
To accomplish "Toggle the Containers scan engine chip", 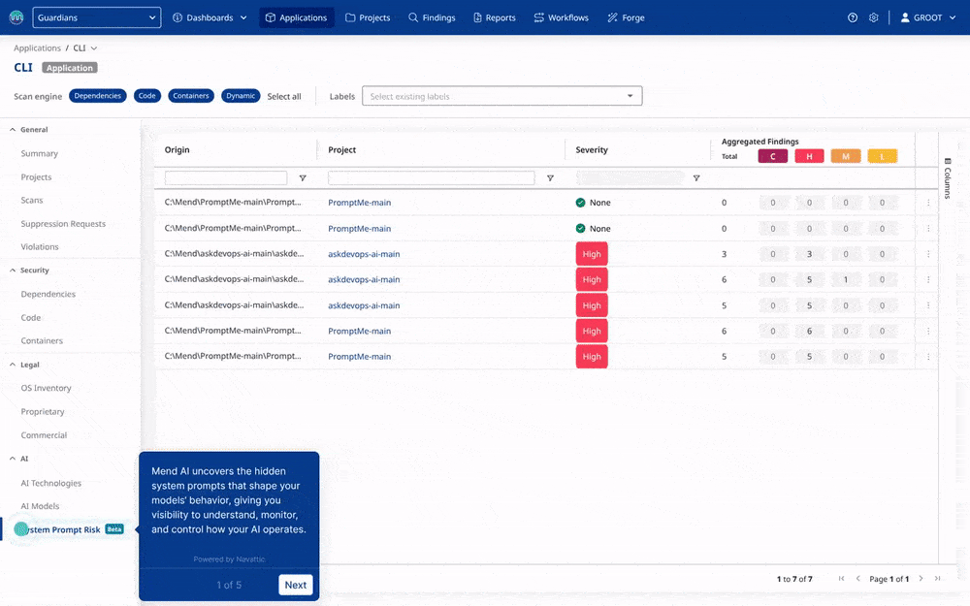I will tap(191, 96).
